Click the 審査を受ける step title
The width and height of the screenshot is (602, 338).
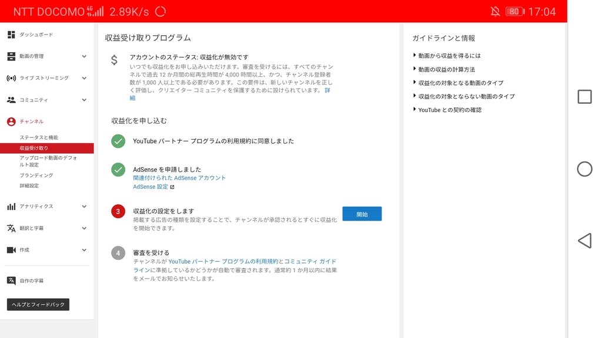point(151,253)
